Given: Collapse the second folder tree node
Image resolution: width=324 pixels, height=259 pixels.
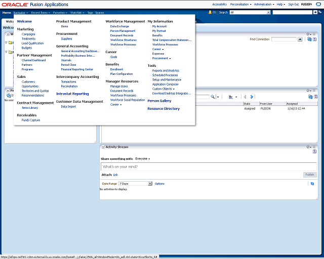Looking at the screenshot, I should pyautogui.click(x=6, y=52).
